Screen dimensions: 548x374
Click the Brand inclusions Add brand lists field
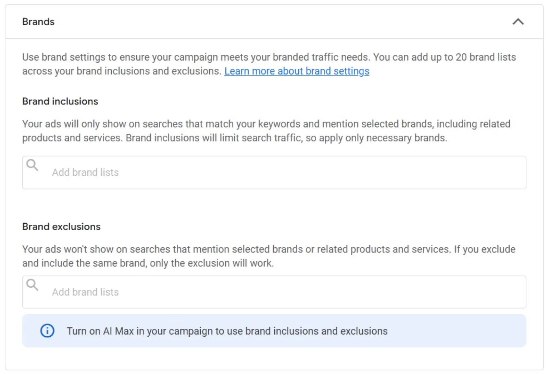point(274,172)
